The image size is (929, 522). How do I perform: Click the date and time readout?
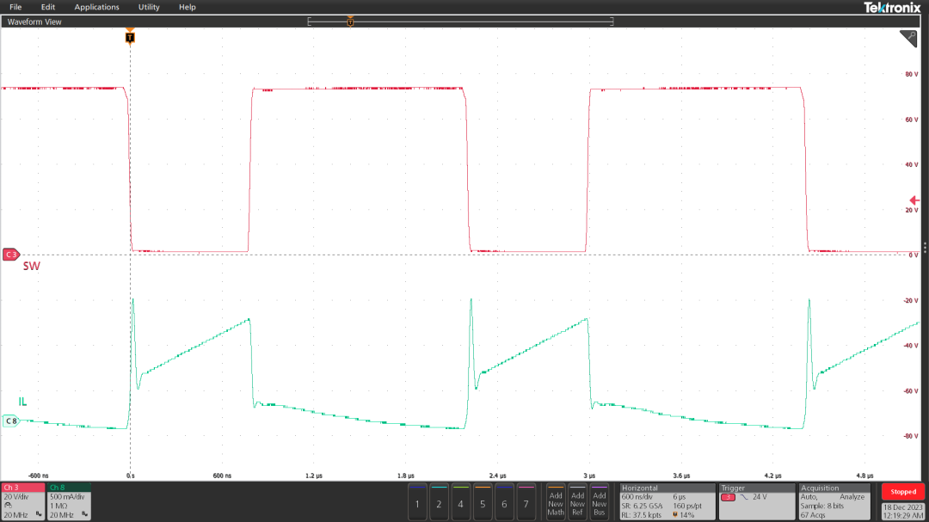[x=903, y=512]
